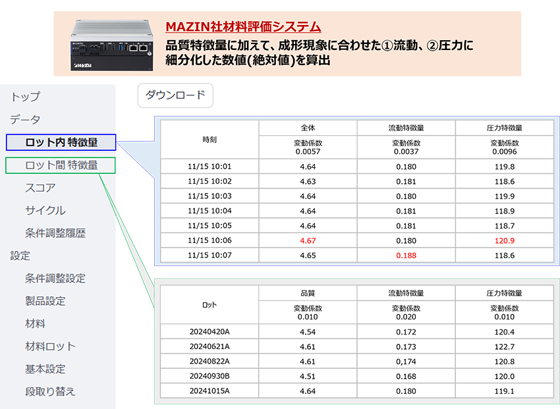This screenshot has height=409, width=560.
Task: Select 製品設定 in the sidebar
Action: click(45, 301)
